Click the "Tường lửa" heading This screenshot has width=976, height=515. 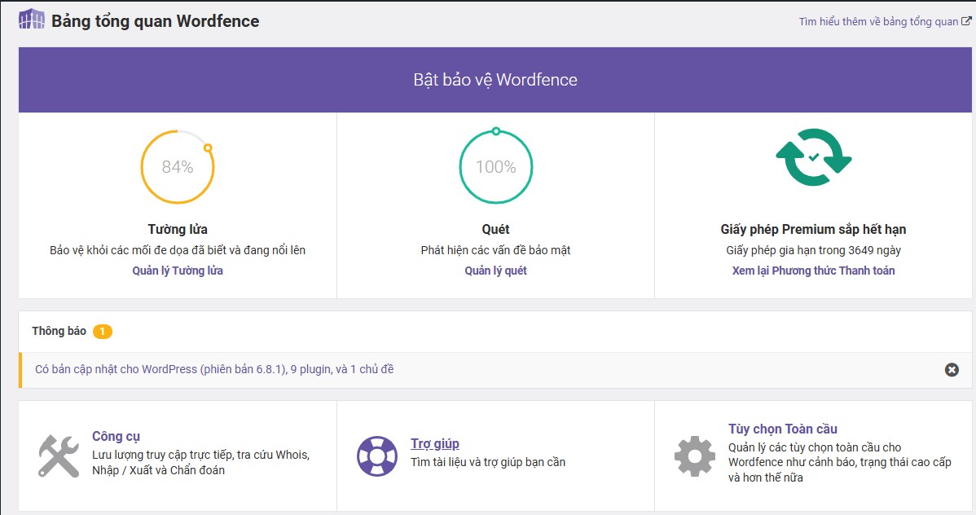(x=178, y=229)
